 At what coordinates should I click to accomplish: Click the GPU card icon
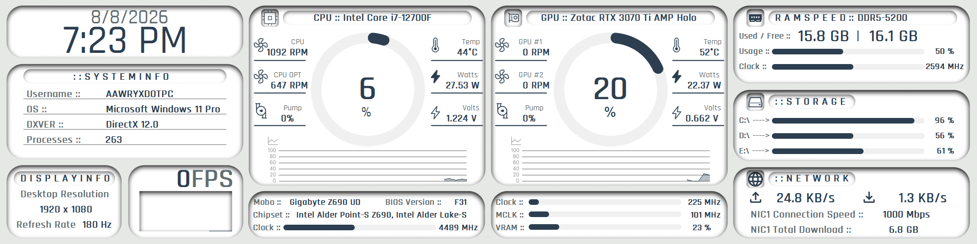513,18
